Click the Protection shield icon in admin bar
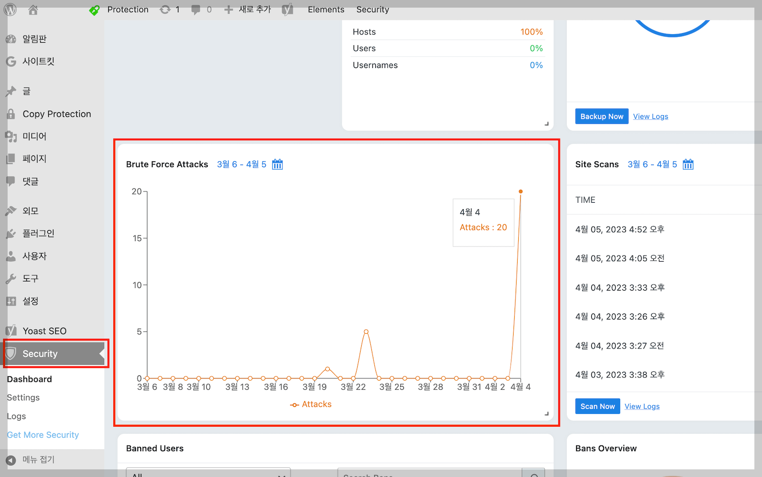 point(94,10)
